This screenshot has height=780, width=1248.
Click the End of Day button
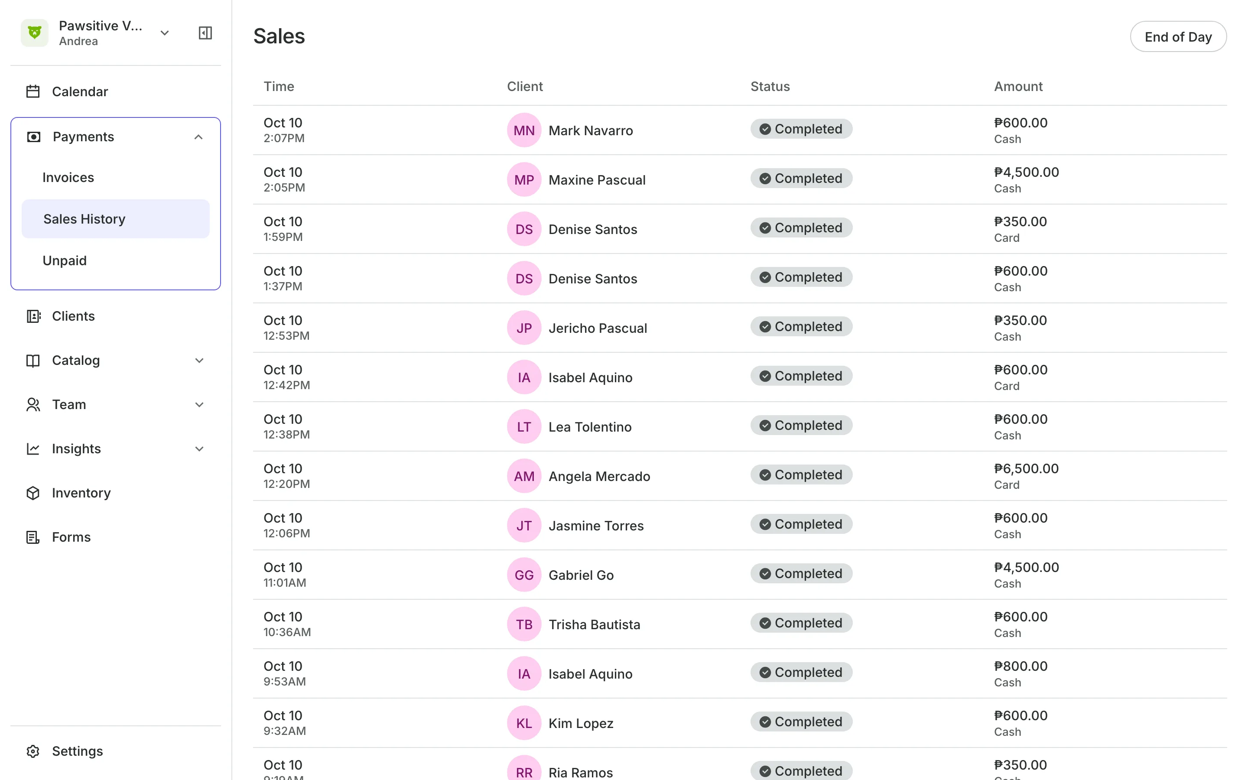point(1178,37)
